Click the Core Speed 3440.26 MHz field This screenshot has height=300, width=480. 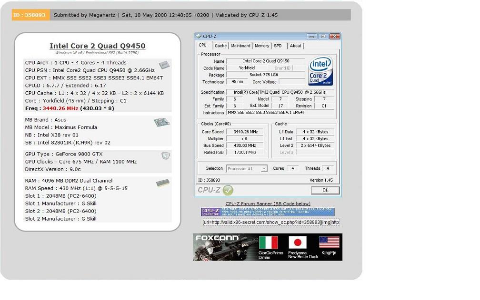point(246,132)
